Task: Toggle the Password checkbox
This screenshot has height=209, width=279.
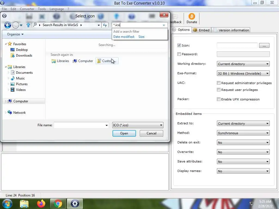Action: (x=179, y=54)
